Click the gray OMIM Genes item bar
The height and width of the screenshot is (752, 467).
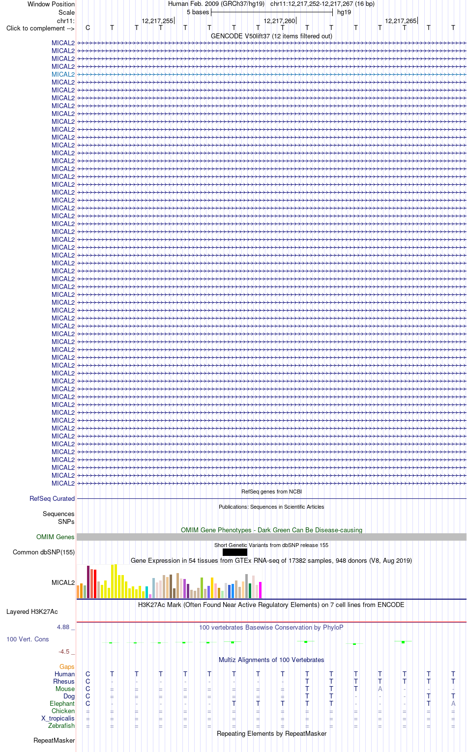(x=271, y=537)
